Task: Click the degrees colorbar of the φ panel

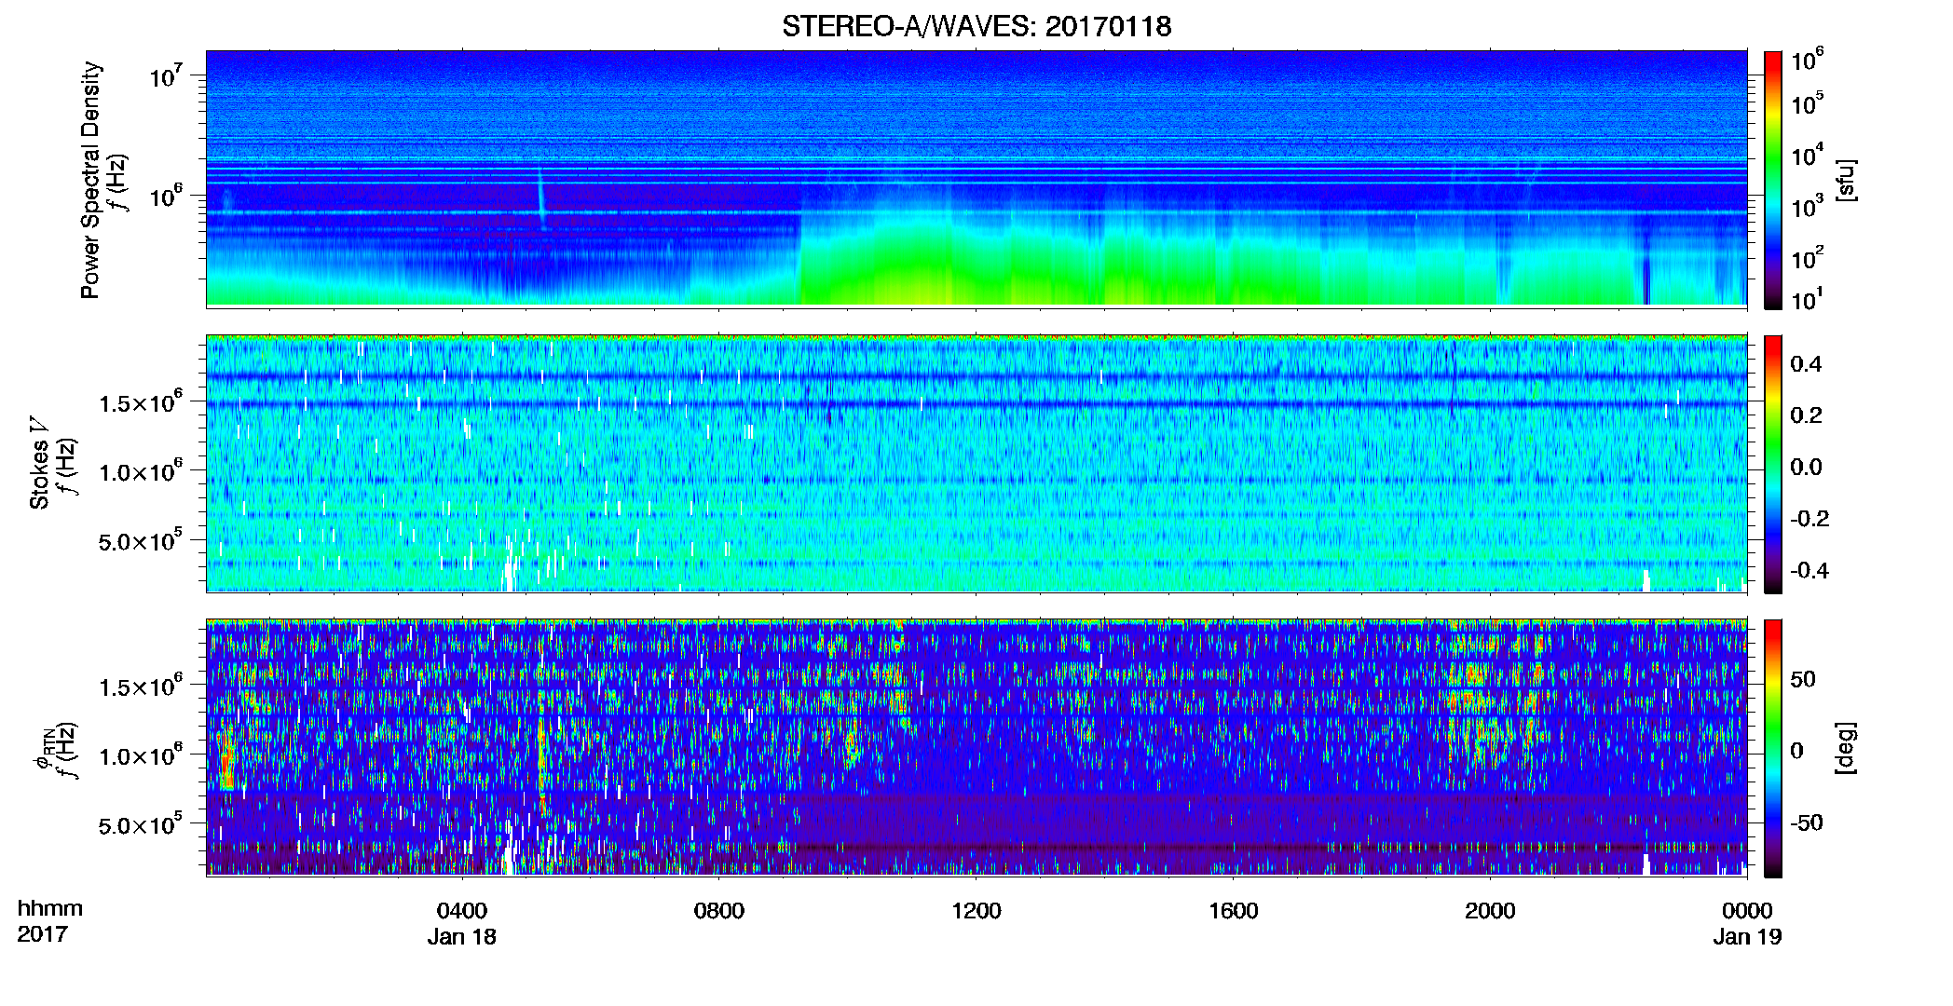Action: pyautogui.click(x=1773, y=748)
